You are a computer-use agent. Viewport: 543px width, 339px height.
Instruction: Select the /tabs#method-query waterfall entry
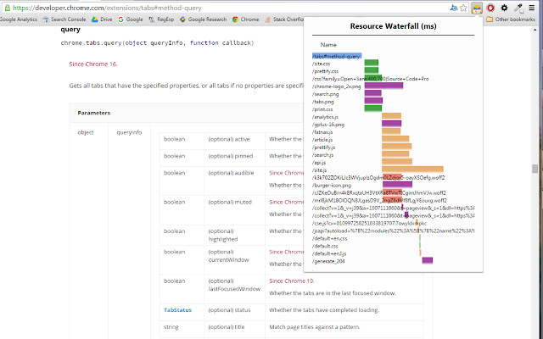click(x=338, y=56)
